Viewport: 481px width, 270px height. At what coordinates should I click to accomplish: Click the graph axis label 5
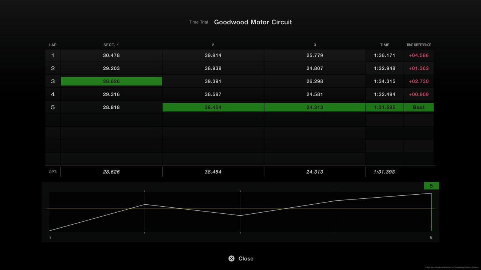click(x=431, y=238)
